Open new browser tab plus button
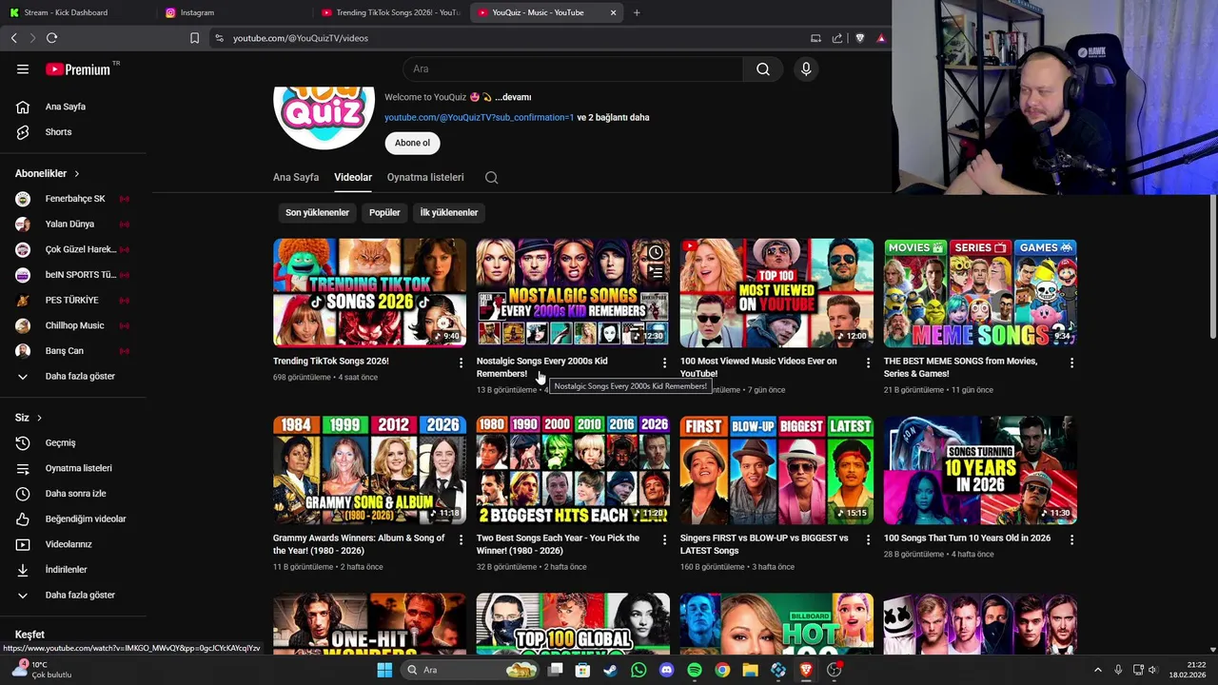This screenshot has width=1218, height=685. click(x=637, y=12)
